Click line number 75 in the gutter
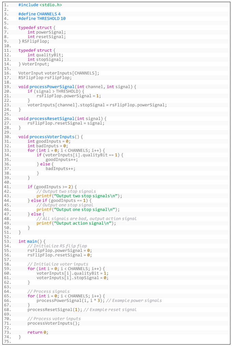This screenshot has height=346, width=232. [7, 341]
